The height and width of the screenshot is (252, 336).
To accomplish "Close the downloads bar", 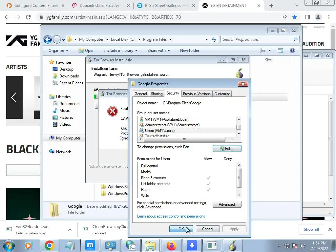I will 330,229.
